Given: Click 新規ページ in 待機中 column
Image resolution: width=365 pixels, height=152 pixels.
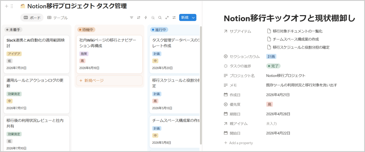Looking at the screenshot, I should point(109,80).
